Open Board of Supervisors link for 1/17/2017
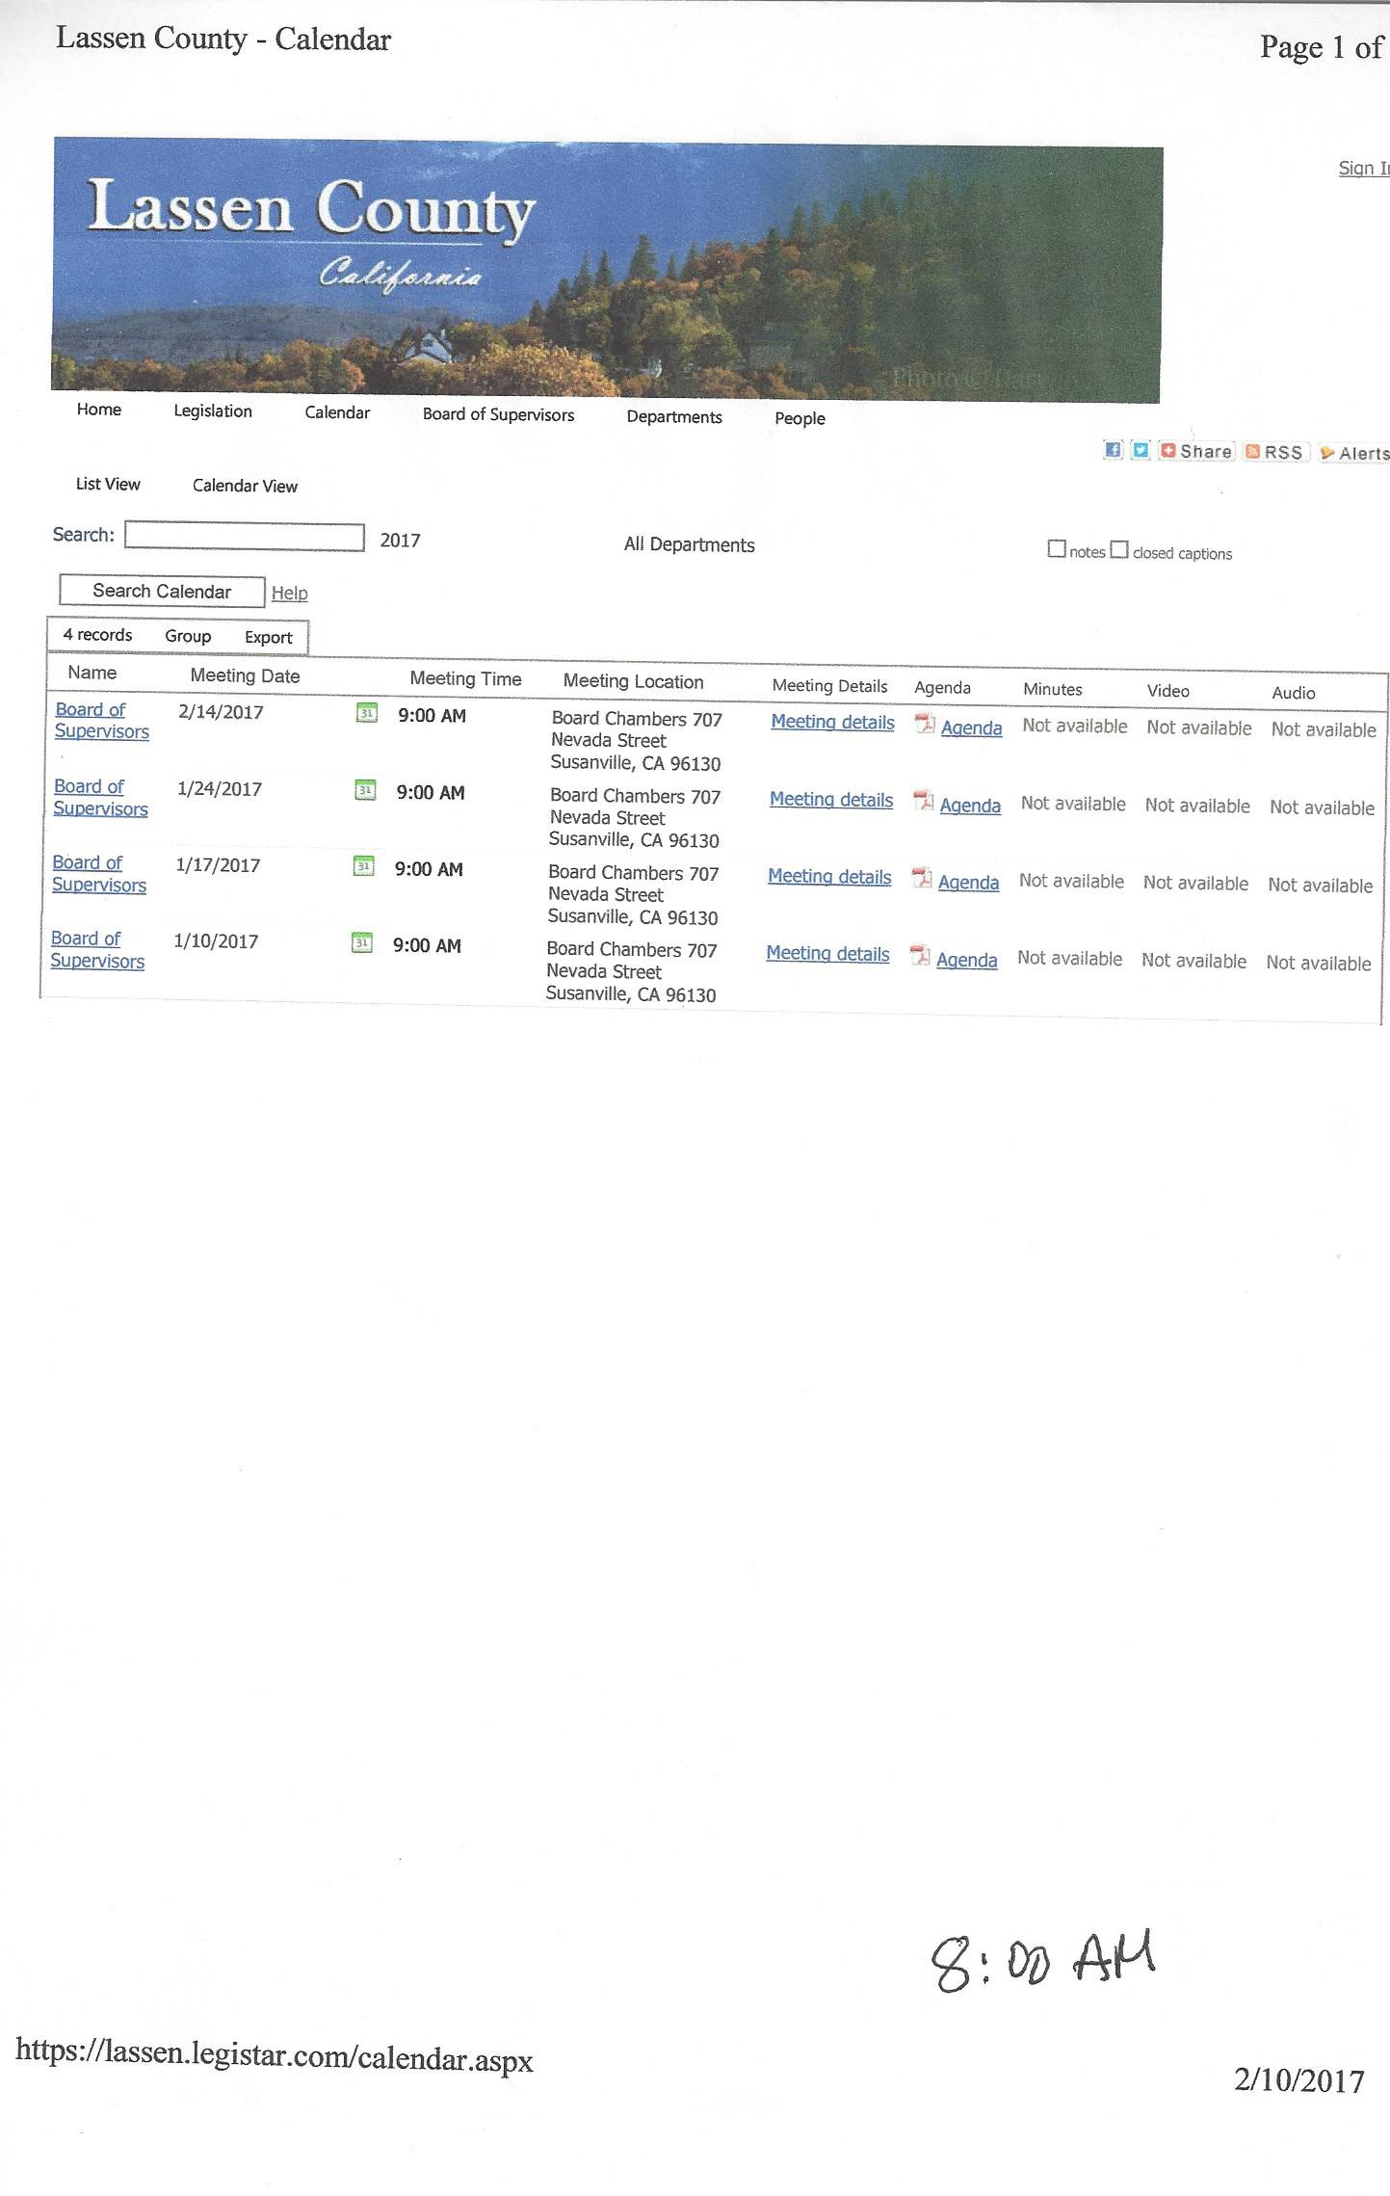Screen dimensions: 1390x2196 (98, 874)
